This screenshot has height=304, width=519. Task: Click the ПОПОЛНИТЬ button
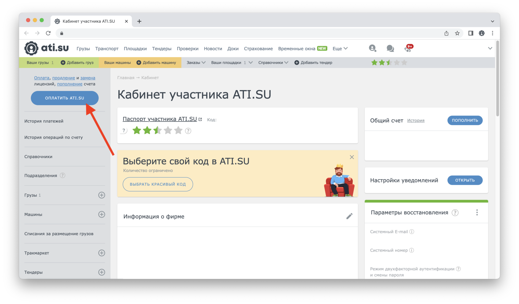tap(465, 120)
